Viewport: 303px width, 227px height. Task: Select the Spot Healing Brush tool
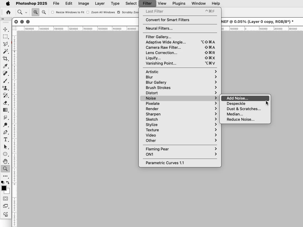(5, 73)
